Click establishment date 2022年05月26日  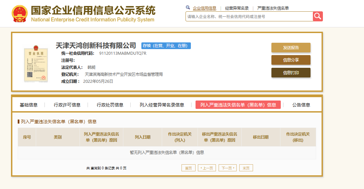pos(98,81)
